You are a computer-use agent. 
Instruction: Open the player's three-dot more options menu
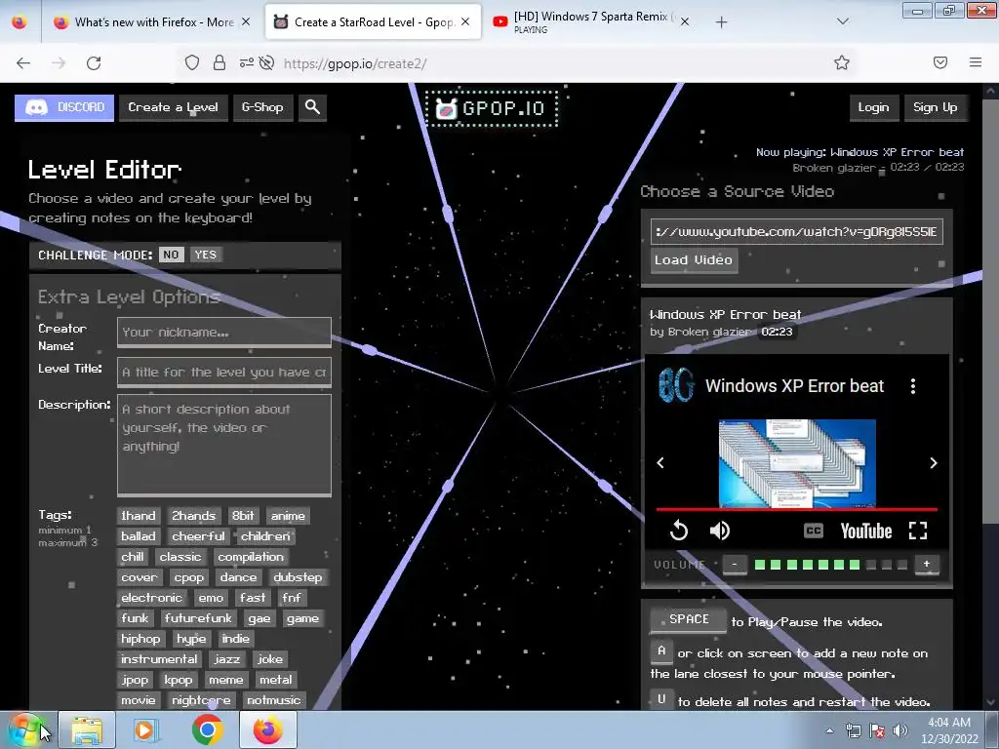(913, 386)
